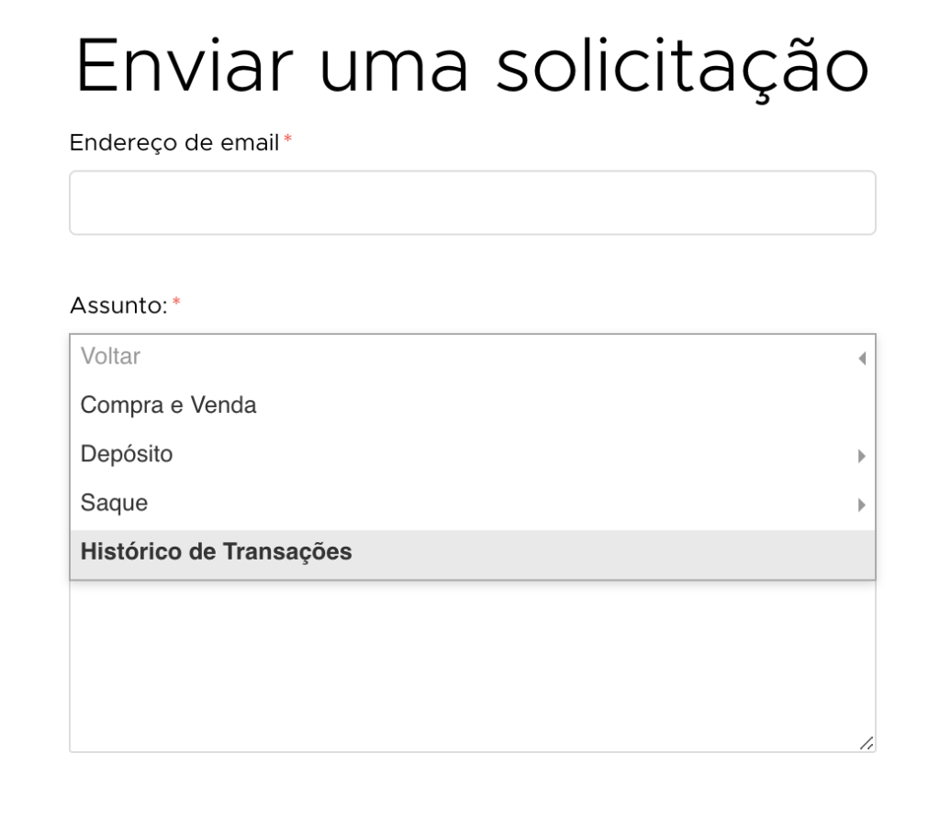Click the word Venda in the list
The image size is (940, 820).
pyautogui.click(x=224, y=405)
